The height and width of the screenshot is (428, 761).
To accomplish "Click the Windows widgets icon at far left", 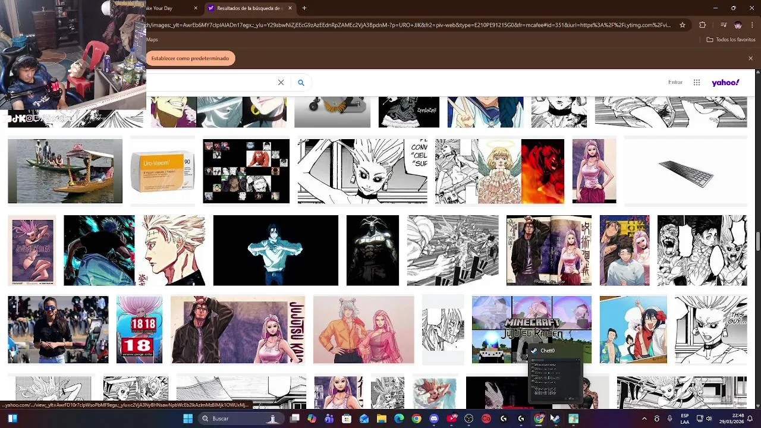I will click(12, 418).
